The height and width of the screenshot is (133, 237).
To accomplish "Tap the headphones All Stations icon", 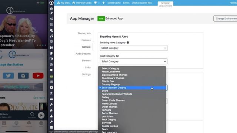I will 32,115.
